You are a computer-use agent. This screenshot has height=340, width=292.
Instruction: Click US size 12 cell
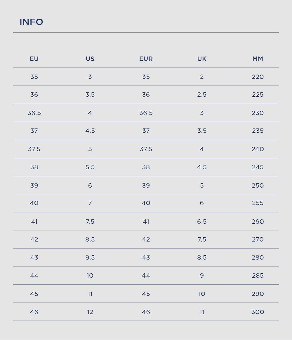tap(90, 312)
